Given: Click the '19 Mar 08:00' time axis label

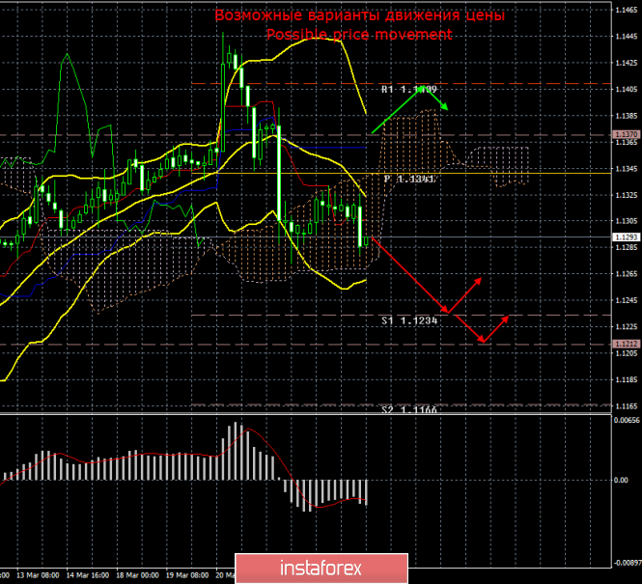Looking at the screenshot, I should 185,573.
